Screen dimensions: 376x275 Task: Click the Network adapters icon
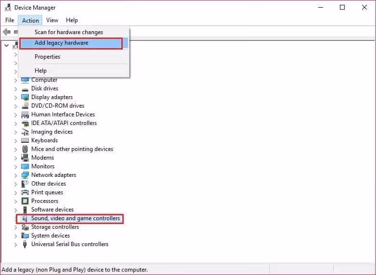point(25,175)
